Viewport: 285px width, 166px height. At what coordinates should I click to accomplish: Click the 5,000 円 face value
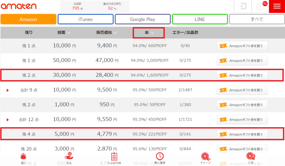pos(64,134)
